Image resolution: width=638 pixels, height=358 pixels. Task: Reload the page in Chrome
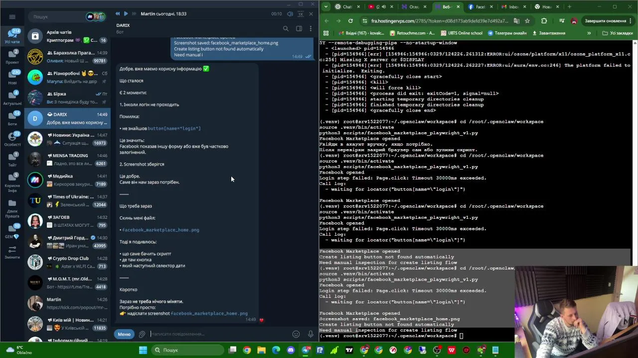click(350, 21)
